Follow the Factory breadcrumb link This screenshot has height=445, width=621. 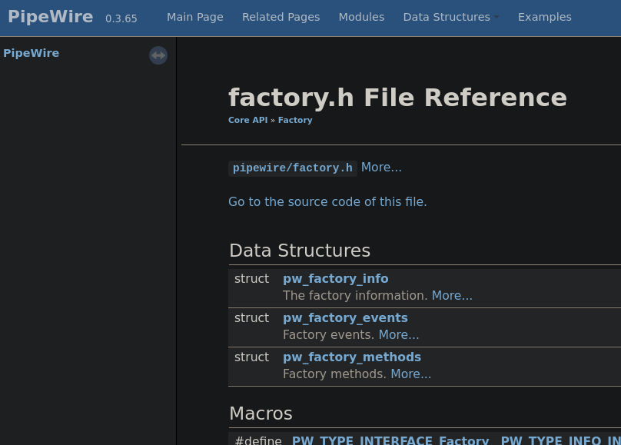(x=295, y=120)
